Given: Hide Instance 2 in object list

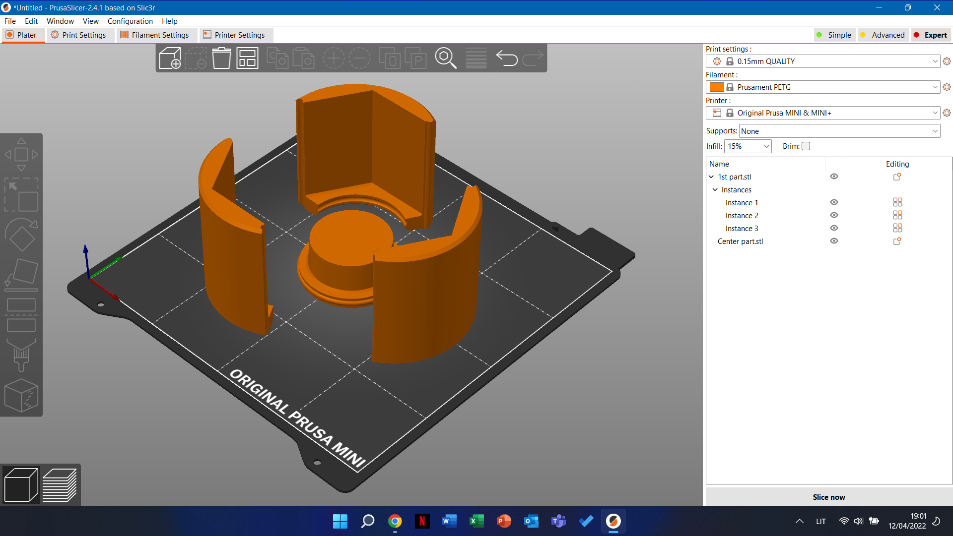Looking at the screenshot, I should (834, 215).
